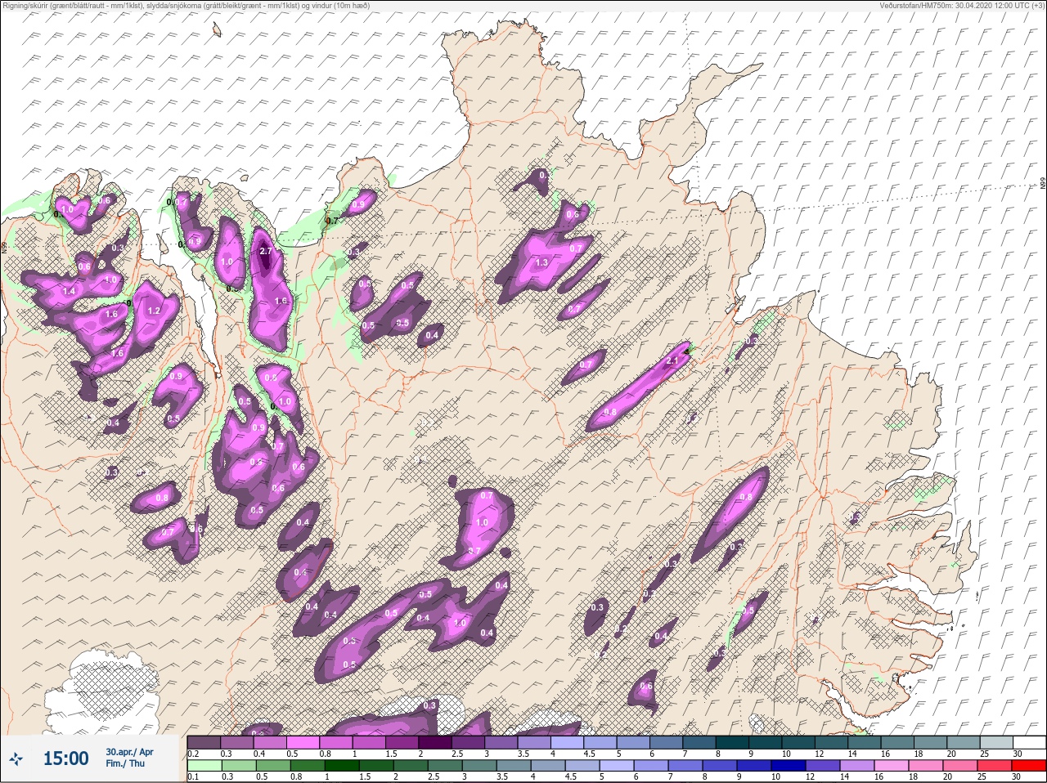Click the 1.2 precipitation value on the map

coord(155,311)
